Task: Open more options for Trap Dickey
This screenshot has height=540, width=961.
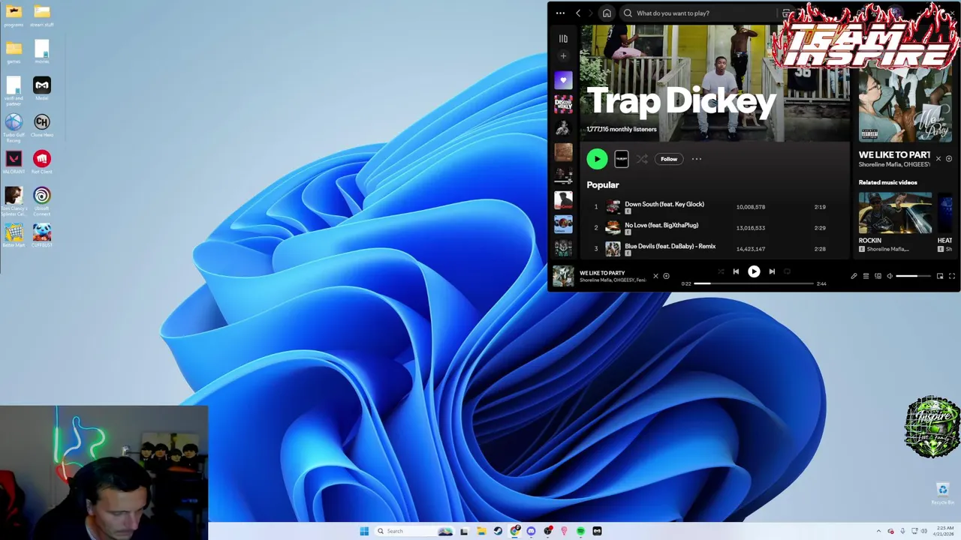Action: coord(697,159)
